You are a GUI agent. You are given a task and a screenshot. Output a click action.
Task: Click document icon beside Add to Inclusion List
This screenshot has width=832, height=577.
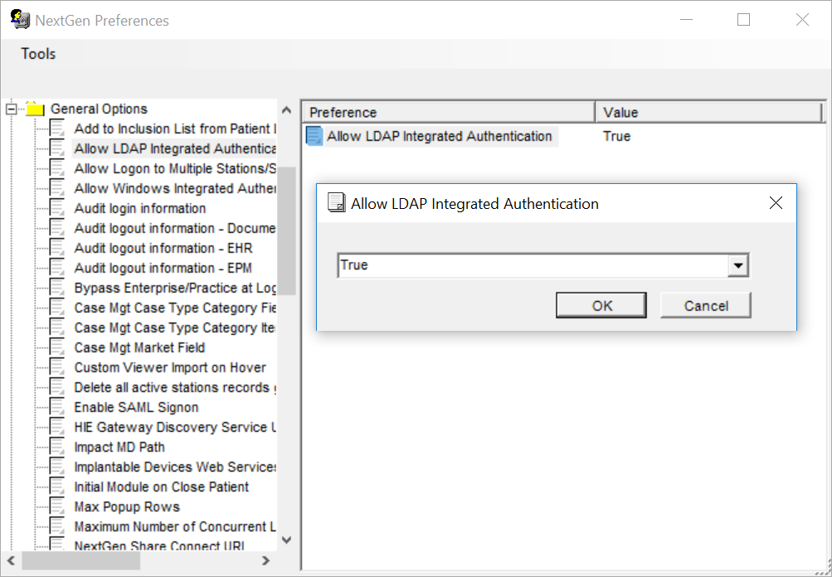pos(56,128)
